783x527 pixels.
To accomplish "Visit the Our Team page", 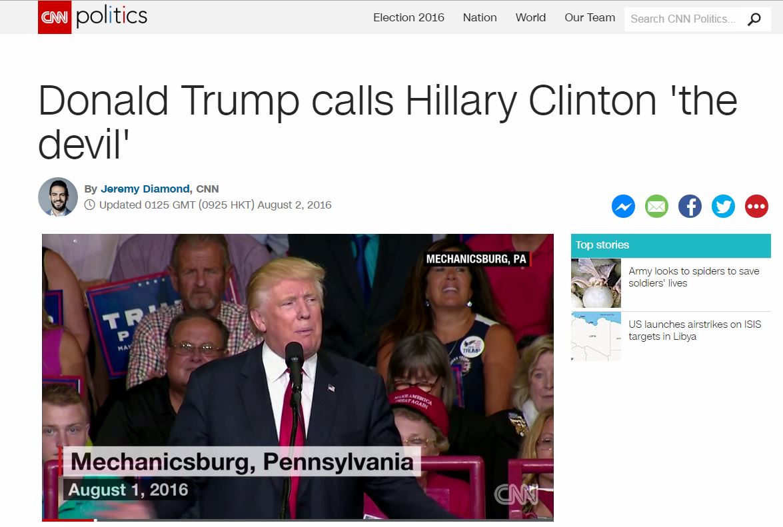I will (589, 17).
